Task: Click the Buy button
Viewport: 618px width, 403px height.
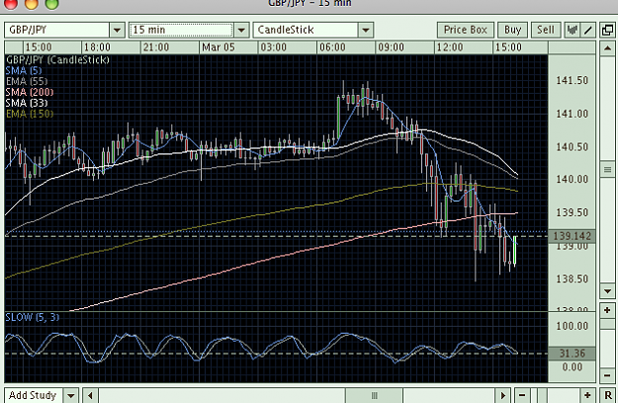Action: [512, 30]
